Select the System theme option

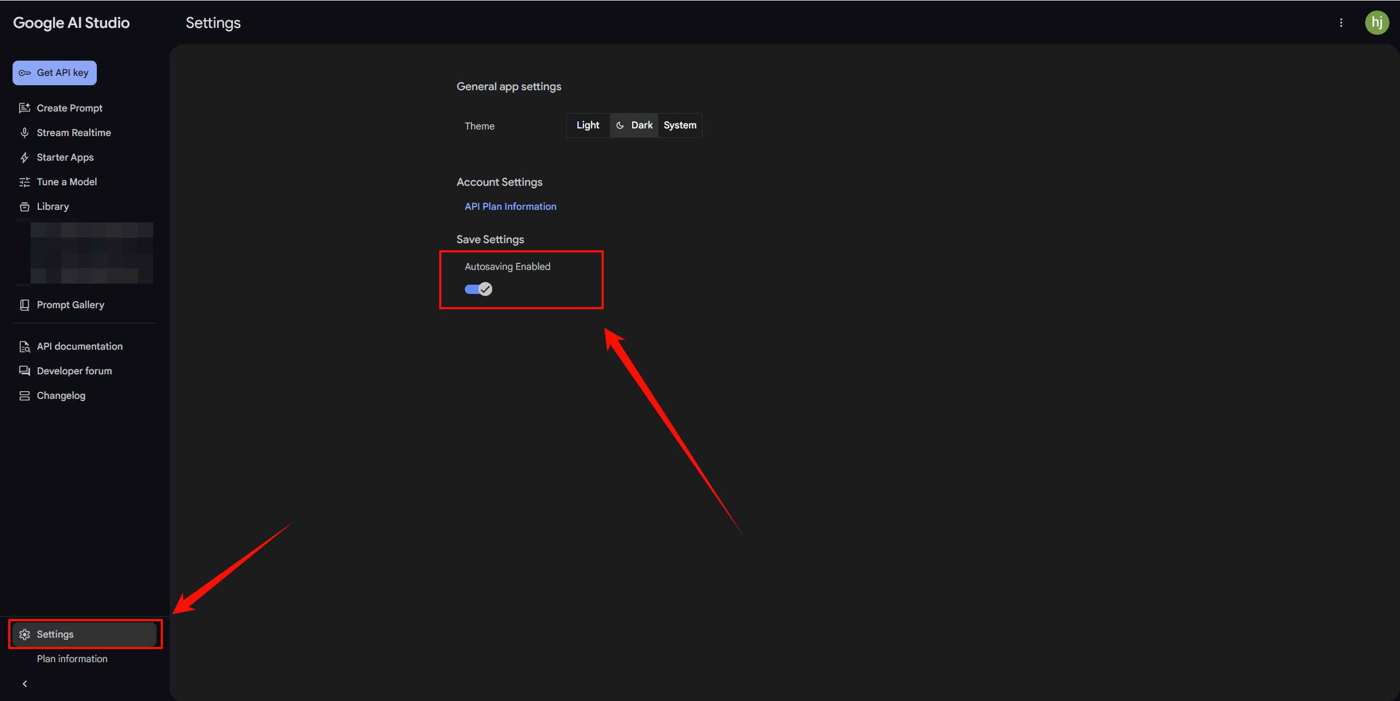(x=680, y=125)
